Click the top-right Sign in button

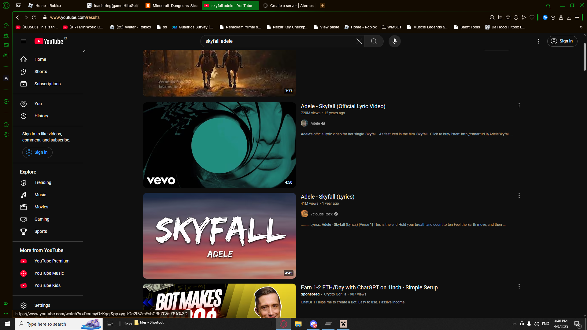(x=562, y=41)
